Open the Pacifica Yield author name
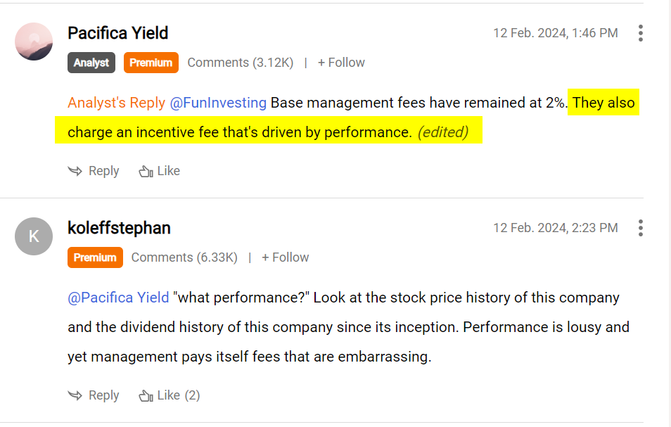This screenshot has height=427, width=671. [117, 33]
